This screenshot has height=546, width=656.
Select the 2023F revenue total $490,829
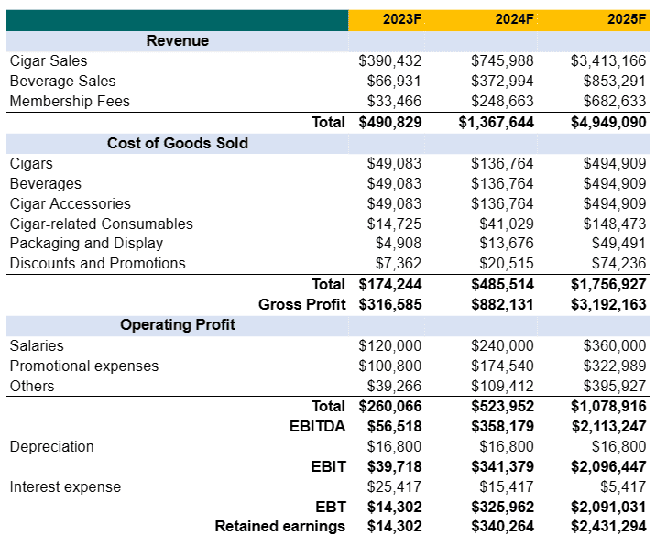390,122
